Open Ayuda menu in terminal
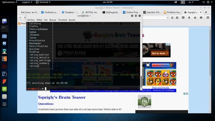 point(72,20)
